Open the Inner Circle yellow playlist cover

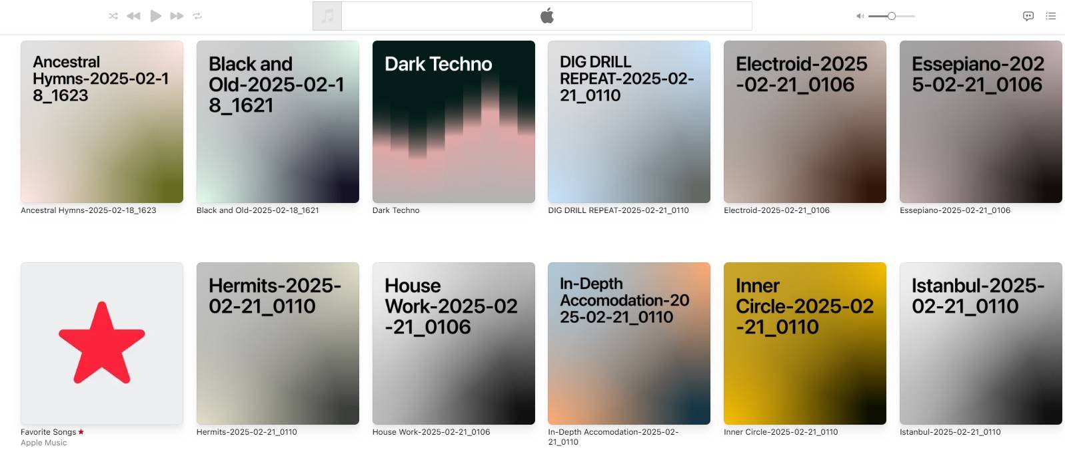(x=804, y=344)
